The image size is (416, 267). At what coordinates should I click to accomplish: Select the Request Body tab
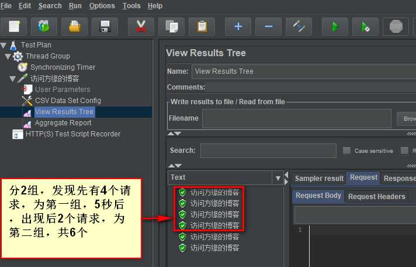(318, 196)
